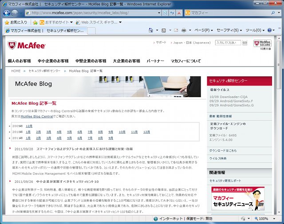The image size is (284, 224).
Task: Open the recent pages dropdown beside Forward
Action: point(21,13)
